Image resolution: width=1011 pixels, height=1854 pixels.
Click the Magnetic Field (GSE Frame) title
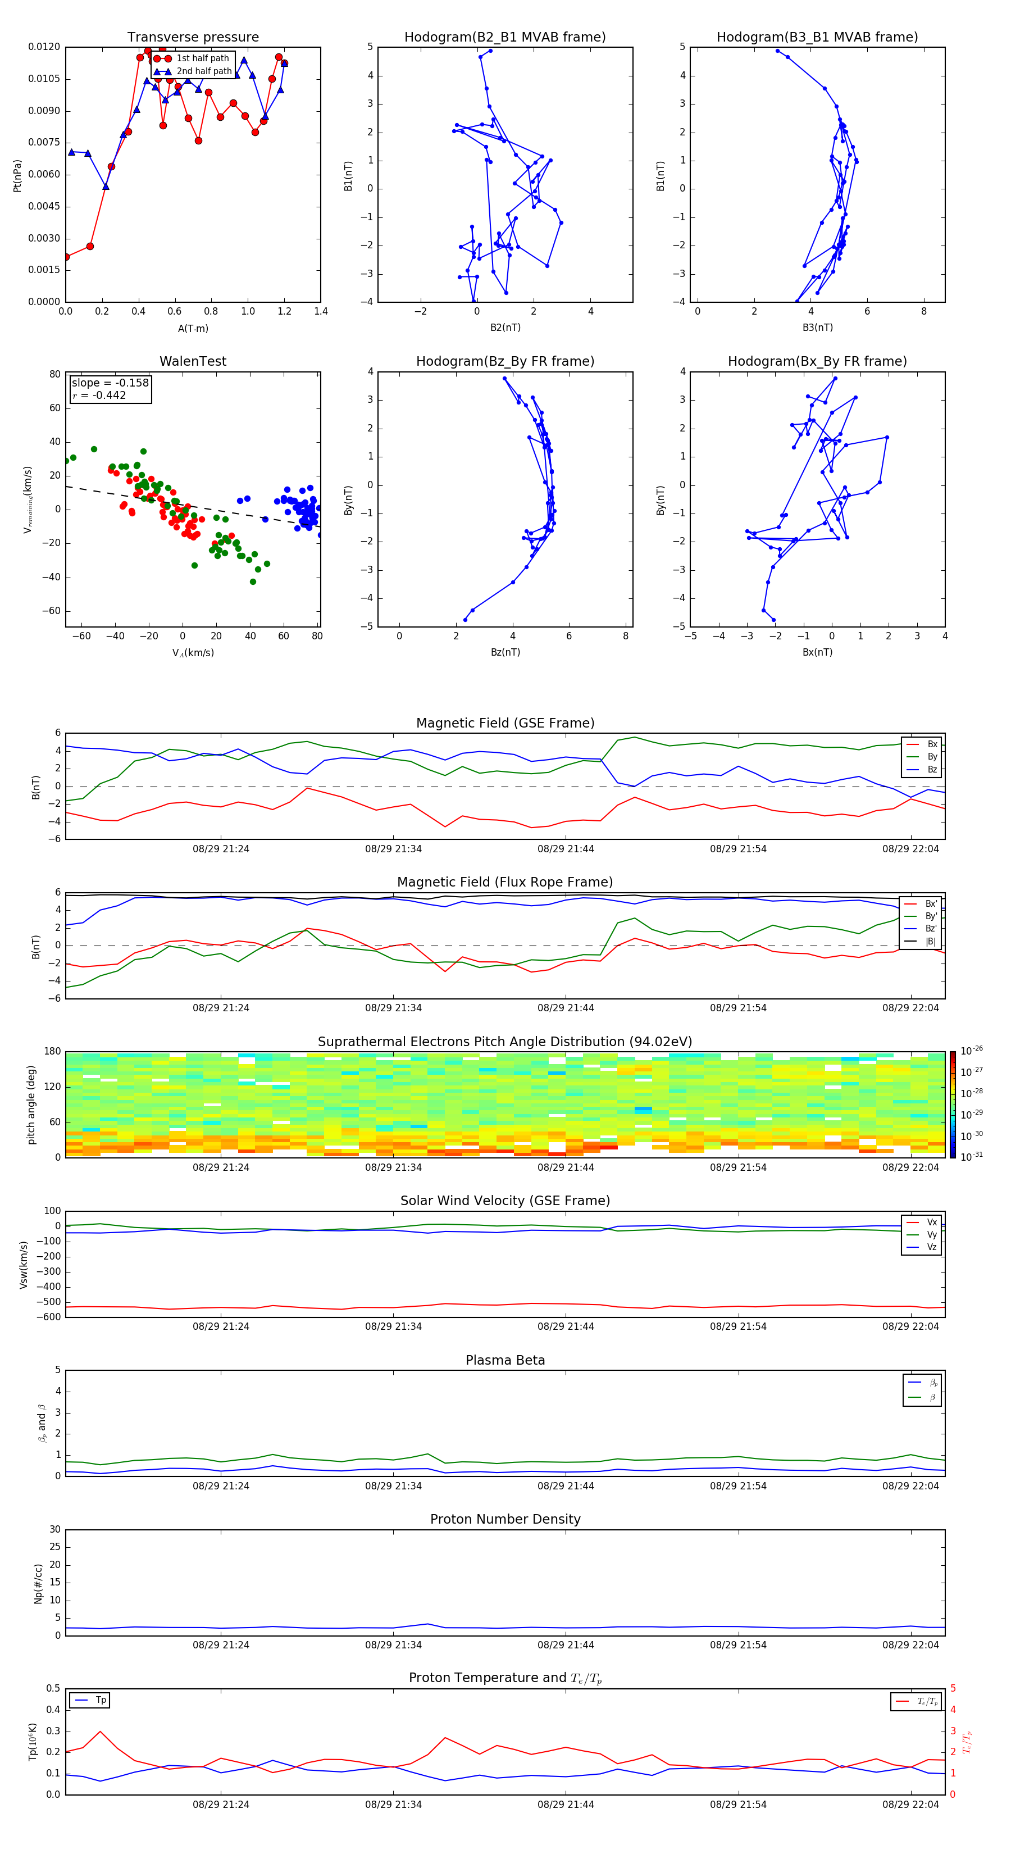click(x=505, y=723)
